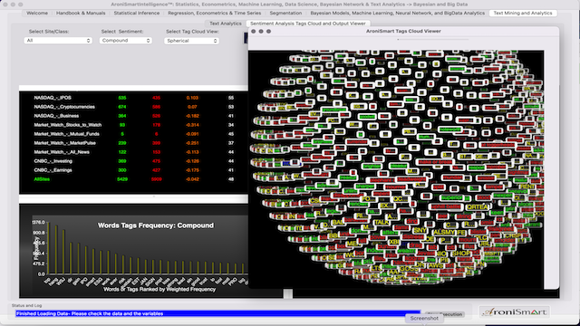Viewport: 580px width, 326px height.
Task: Click the Words Tags Frequency chart title
Action: [x=156, y=225]
